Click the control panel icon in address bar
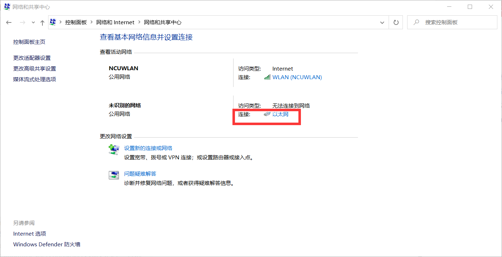 click(53, 22)
